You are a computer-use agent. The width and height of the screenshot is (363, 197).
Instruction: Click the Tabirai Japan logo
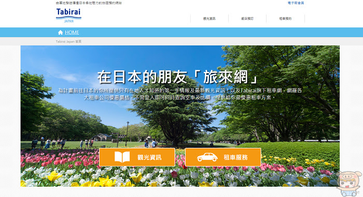point(68,16)
